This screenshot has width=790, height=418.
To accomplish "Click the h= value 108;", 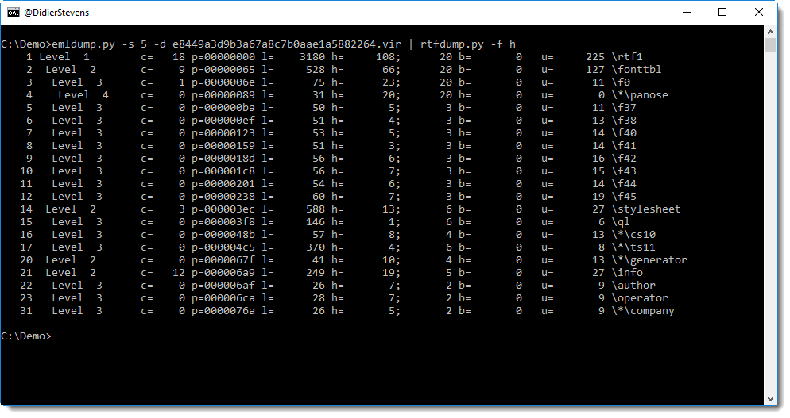I will tap(389, 57).
